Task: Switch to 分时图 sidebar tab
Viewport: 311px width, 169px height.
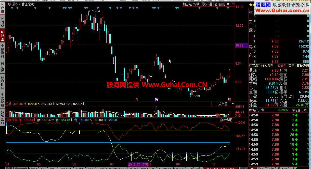Action: point(2,22)
